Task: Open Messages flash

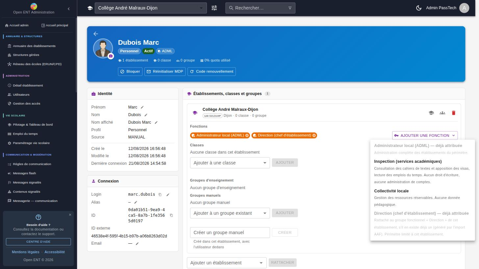Action: coord(24,173)
